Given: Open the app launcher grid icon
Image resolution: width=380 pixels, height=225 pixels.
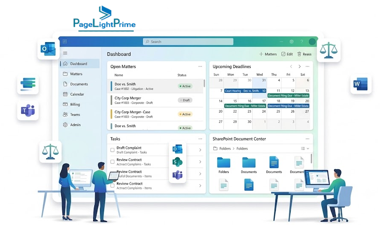Looking at the screenshot, I should click(65, 41).
